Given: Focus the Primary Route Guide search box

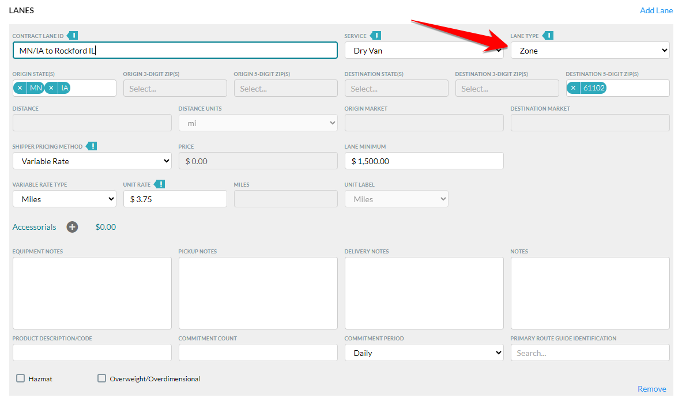Looking at the screenshot, I should tap(590, 353).
